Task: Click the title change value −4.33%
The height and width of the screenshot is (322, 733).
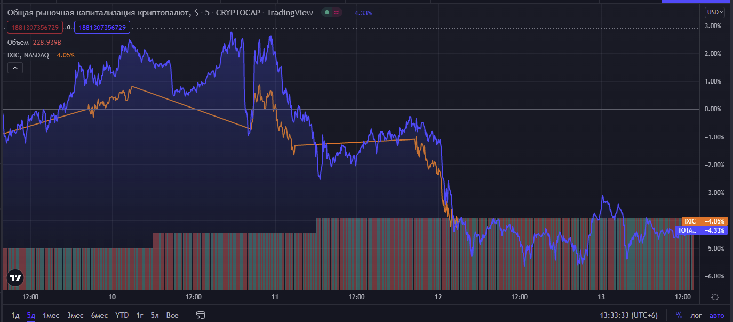Action: pos(361,13)
